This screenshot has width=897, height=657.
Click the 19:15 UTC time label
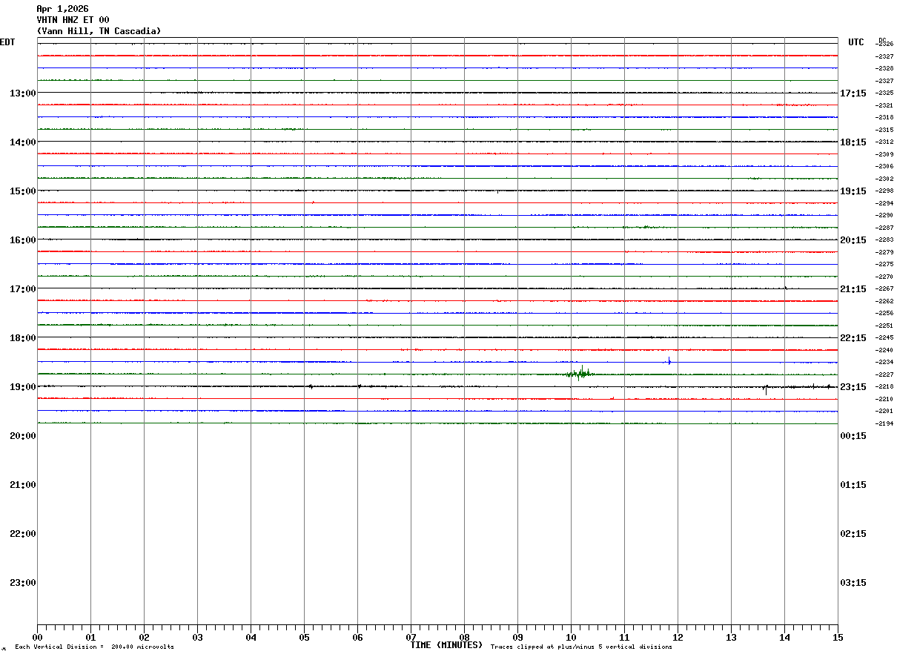(853, 191)
